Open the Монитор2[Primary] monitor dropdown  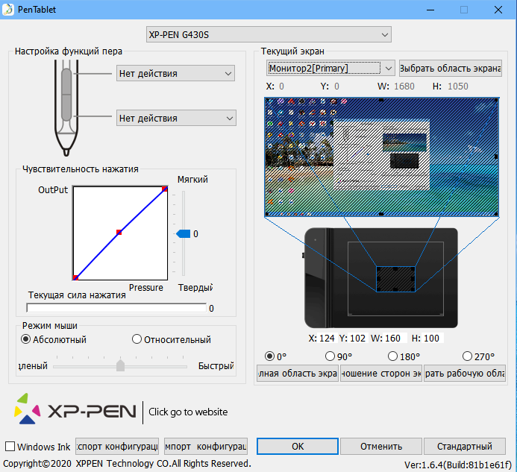(330, 69)
